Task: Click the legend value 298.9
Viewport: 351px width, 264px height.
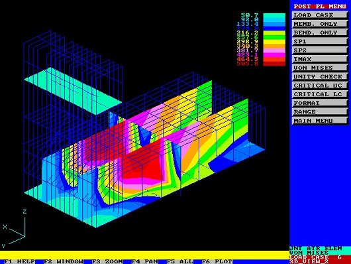Action: click(x=248, y=42)
